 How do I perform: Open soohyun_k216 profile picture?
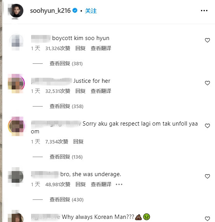pyautogui.click(x=16, y=11)
